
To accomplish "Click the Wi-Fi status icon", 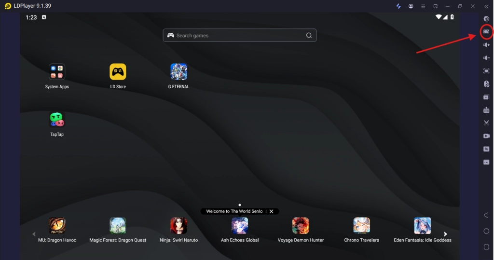I will point(438,17).
